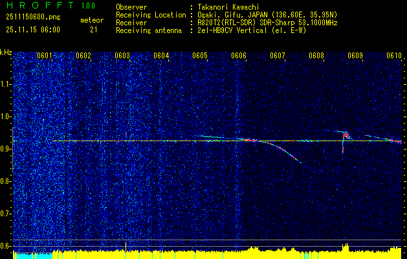The height and width of the screenshot is (259, 407).
Task: Click antenna value 2el-HB9CV Vertical
Action: [232, 30]
